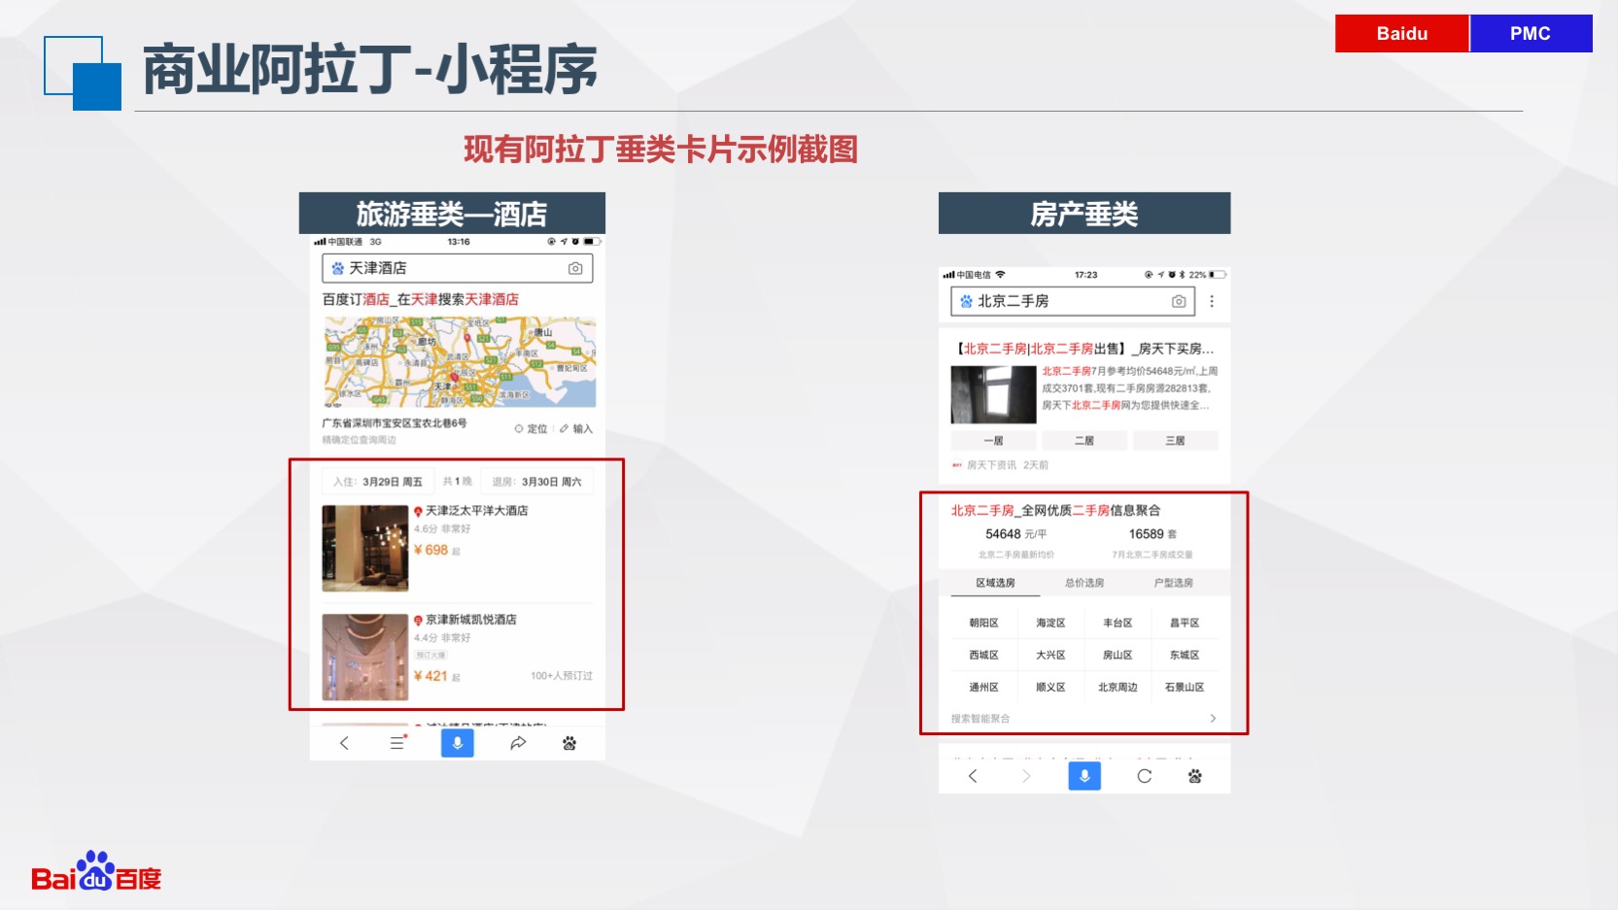
Task: Tap 东城区 district cell
Action: tap(1185, 655)
